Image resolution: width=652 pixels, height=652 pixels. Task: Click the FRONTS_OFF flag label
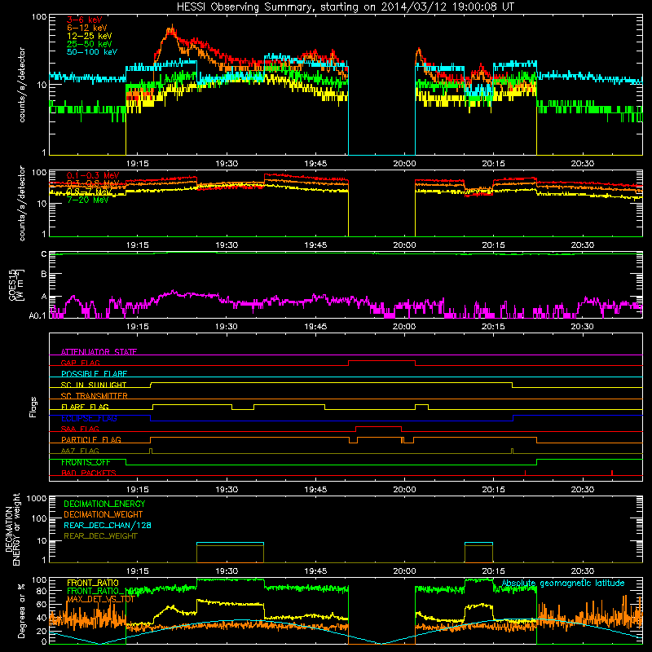click(x=86, y=462)
